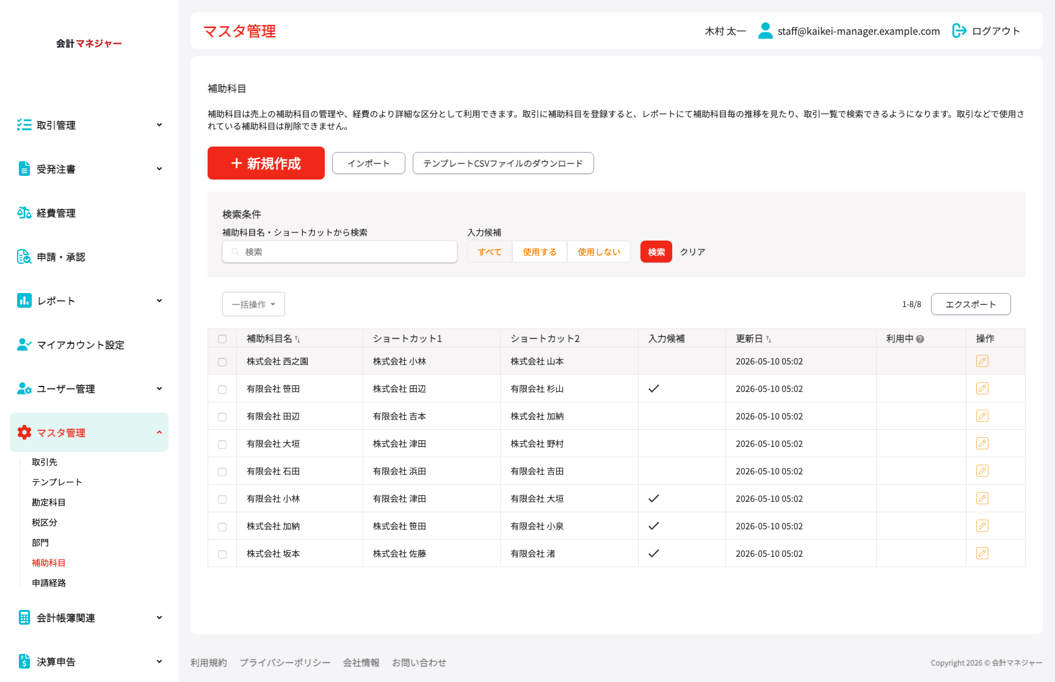Check the 有限会社 笹田 row checkbox

pyautogui.click(x=222, y=390)
